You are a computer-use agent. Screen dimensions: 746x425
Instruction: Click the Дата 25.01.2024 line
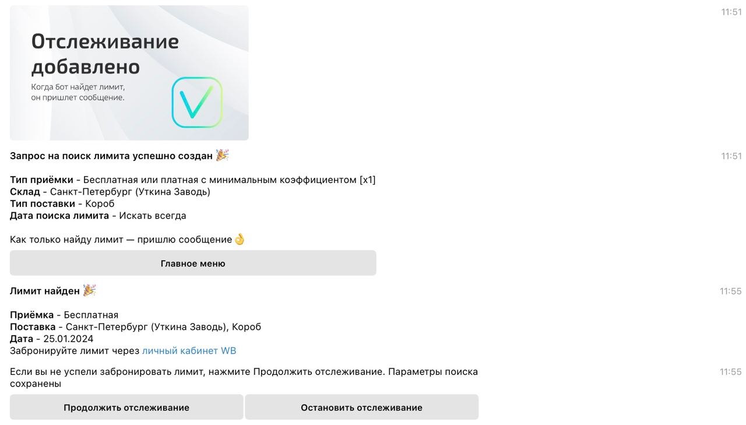(52, 339)
